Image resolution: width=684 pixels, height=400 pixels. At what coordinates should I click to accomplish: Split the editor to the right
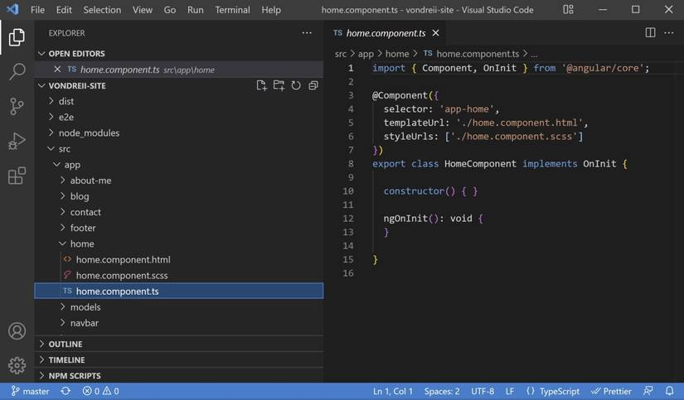pyautogui.click(x=650, y=32)
